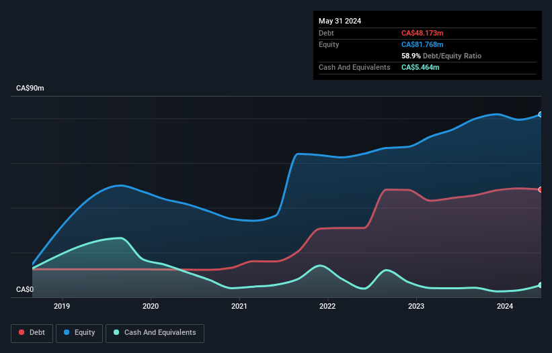Click the 2023 x-axis label
The width and height of the screenshot is (552, 353).
[416, 306]
